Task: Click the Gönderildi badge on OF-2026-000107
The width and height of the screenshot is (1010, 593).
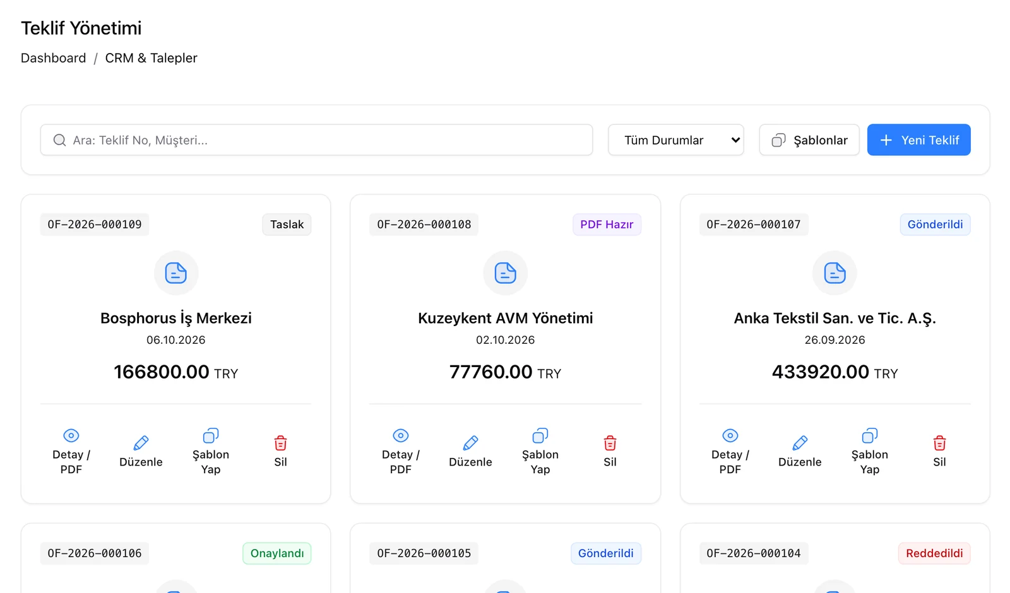Action: pyautogui.click(x=936, y=225)
